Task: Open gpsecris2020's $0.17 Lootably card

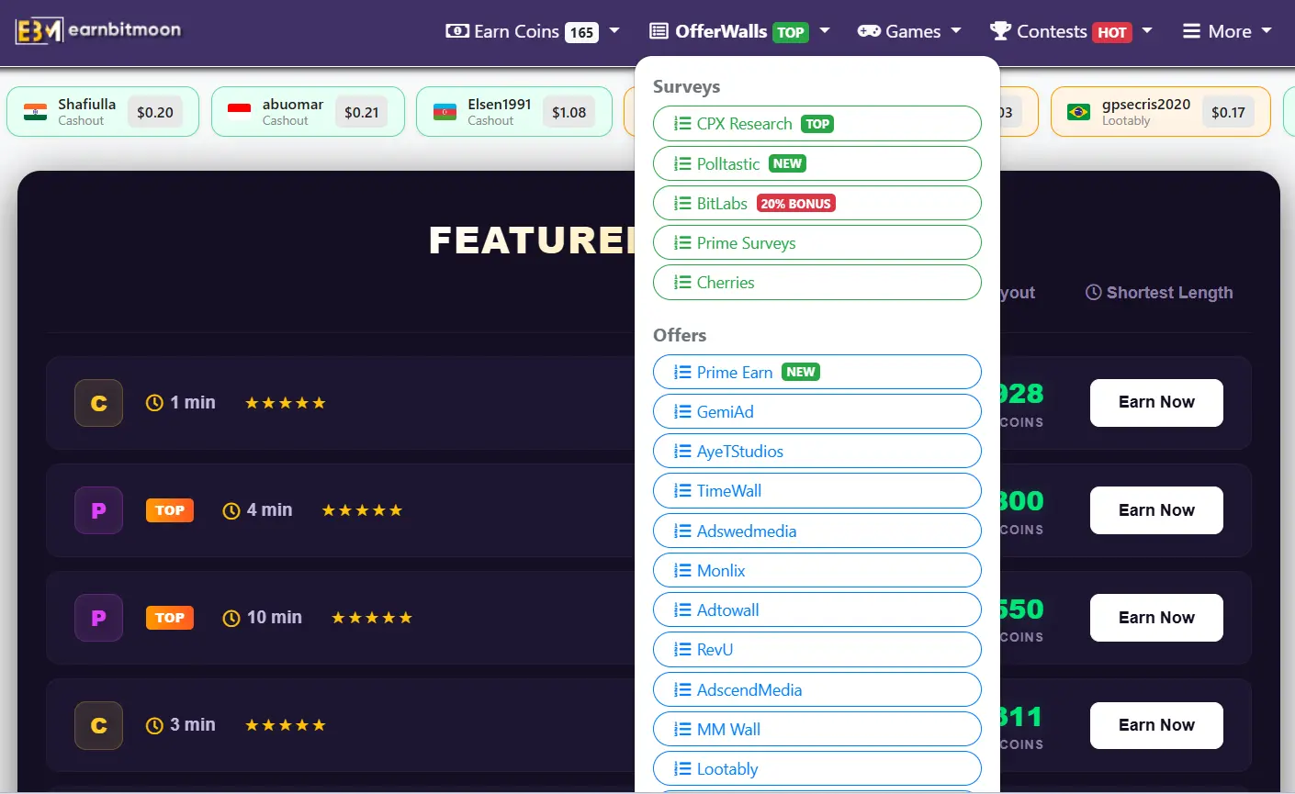Action: [1161, 112]
